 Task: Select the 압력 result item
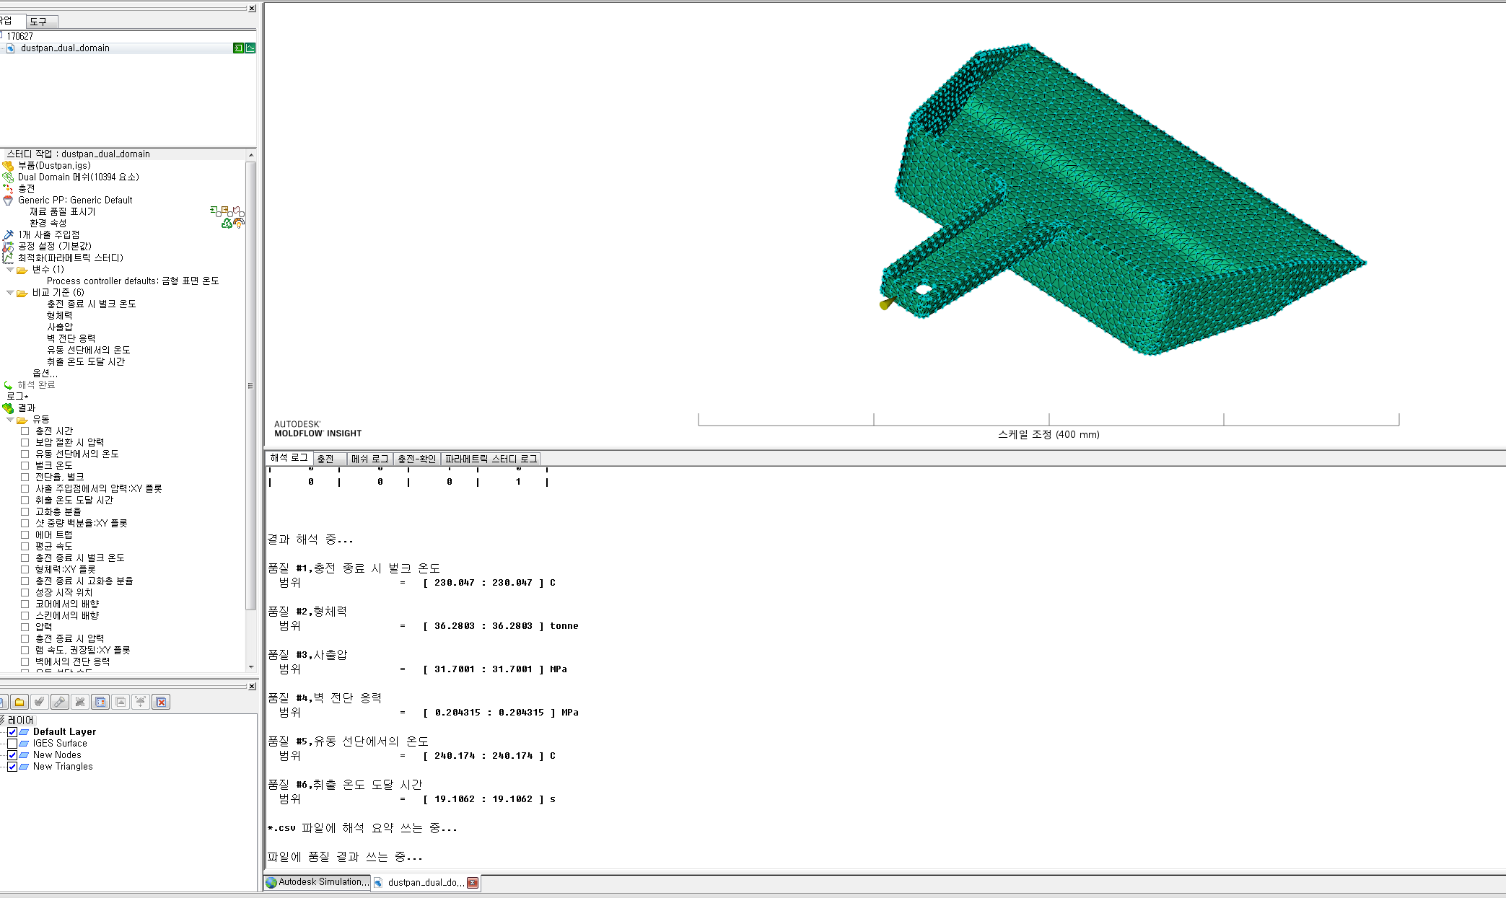43,628
